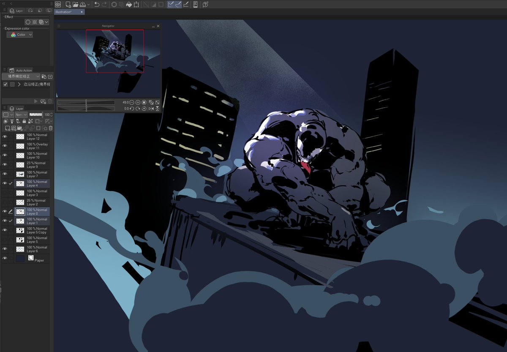
Task: Uncheck the 边沿修正 auto action checkbox
Action: [x=5, y=84]
